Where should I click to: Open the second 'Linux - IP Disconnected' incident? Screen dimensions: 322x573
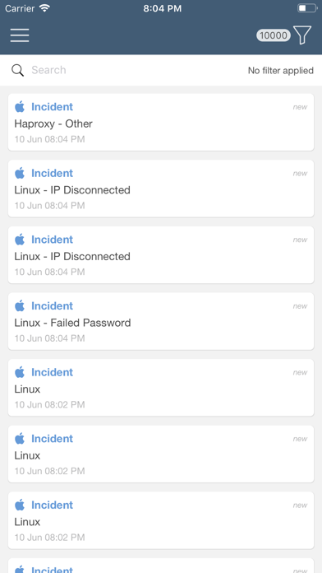(161, 254)
